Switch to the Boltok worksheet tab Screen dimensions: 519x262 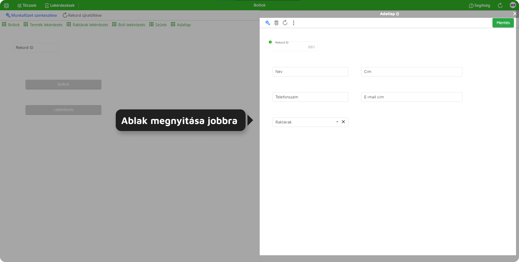click(11, 25)
